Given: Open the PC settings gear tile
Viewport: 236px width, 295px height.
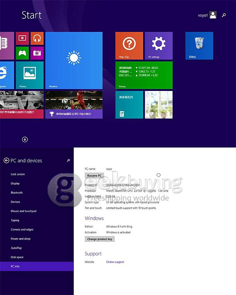Looking at the screenshot, I should (159, 46).
